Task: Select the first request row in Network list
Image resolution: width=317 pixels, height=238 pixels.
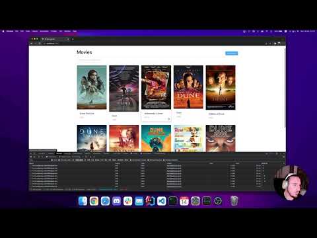Action: (x=157, y=165)
